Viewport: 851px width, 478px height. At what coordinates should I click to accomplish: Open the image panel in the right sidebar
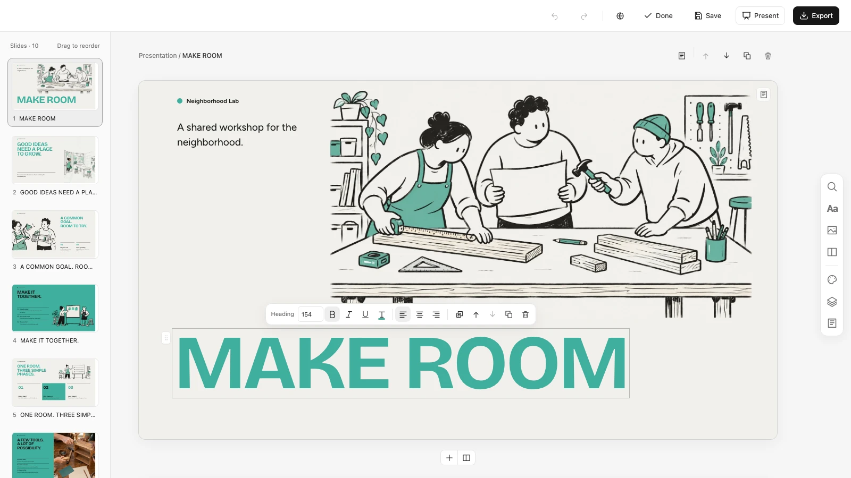point(832,231)
